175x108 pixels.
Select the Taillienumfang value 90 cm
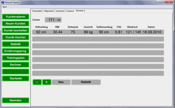[104, 32]
